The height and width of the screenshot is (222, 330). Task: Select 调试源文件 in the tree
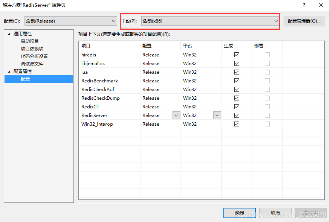click(32, 64)
